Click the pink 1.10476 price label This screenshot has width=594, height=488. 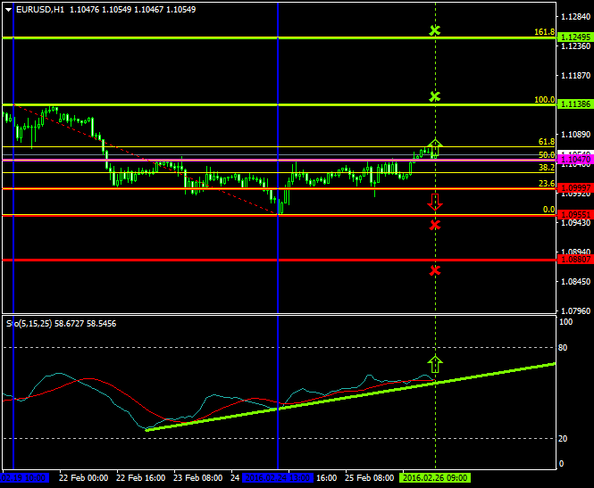574,159
